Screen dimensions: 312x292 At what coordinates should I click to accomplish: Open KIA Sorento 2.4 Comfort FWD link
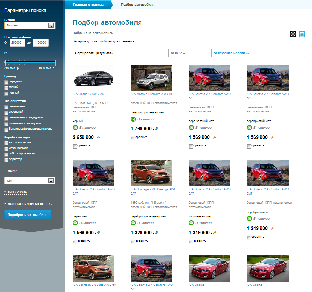(152, 287)
